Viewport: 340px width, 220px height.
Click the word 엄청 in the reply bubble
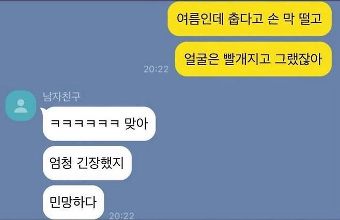click(61, 163)
